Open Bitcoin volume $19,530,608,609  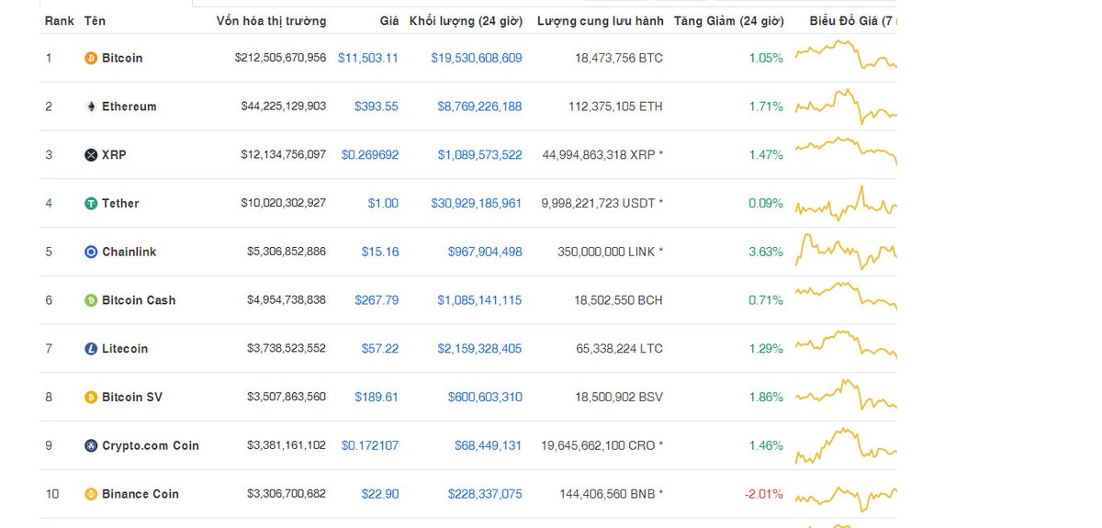coord(477,58)
